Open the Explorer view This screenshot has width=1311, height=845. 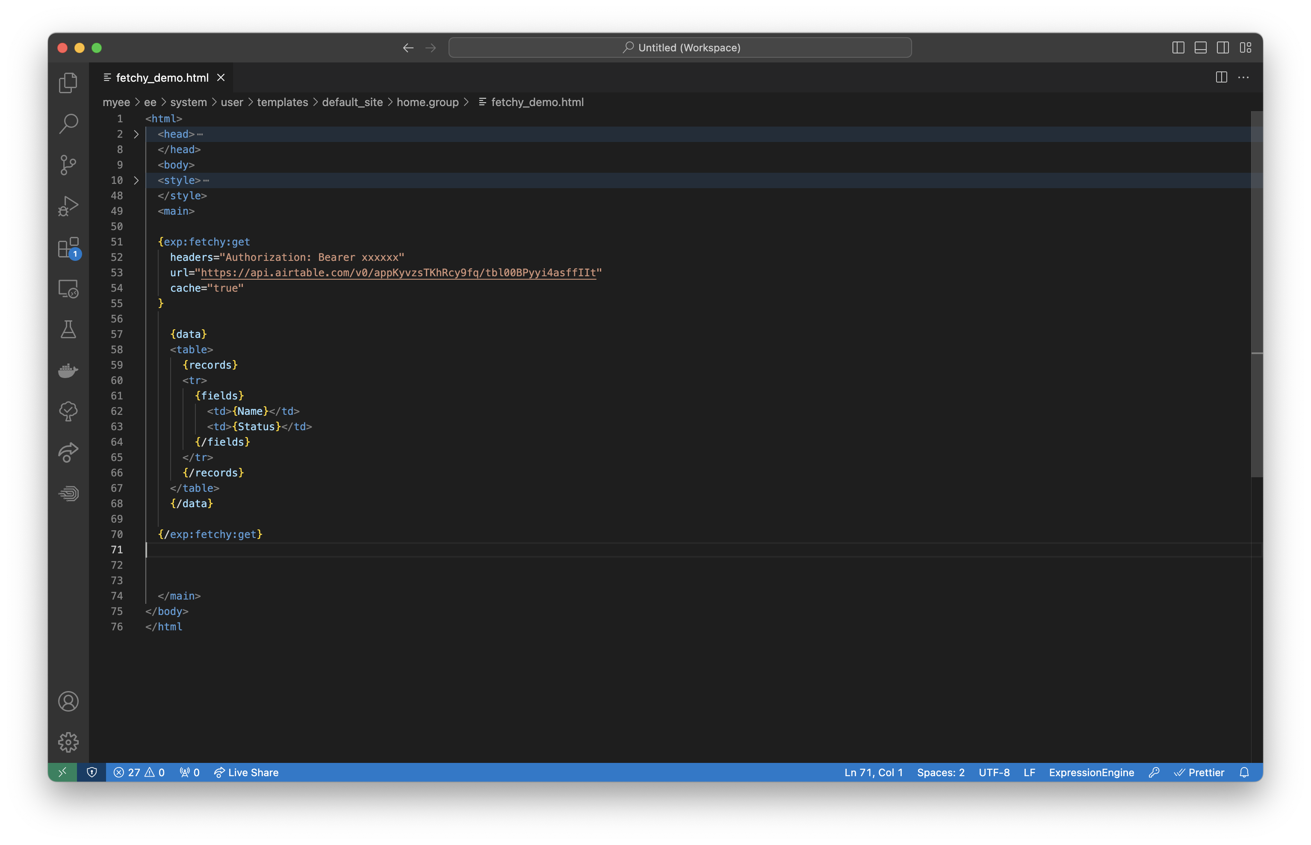[x=68, y=83]
